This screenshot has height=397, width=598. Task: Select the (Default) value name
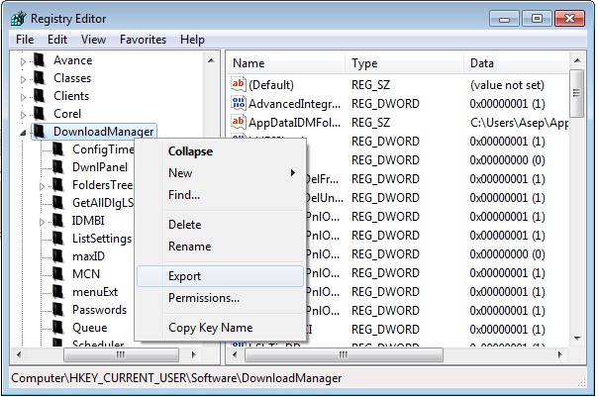[271, 85]
